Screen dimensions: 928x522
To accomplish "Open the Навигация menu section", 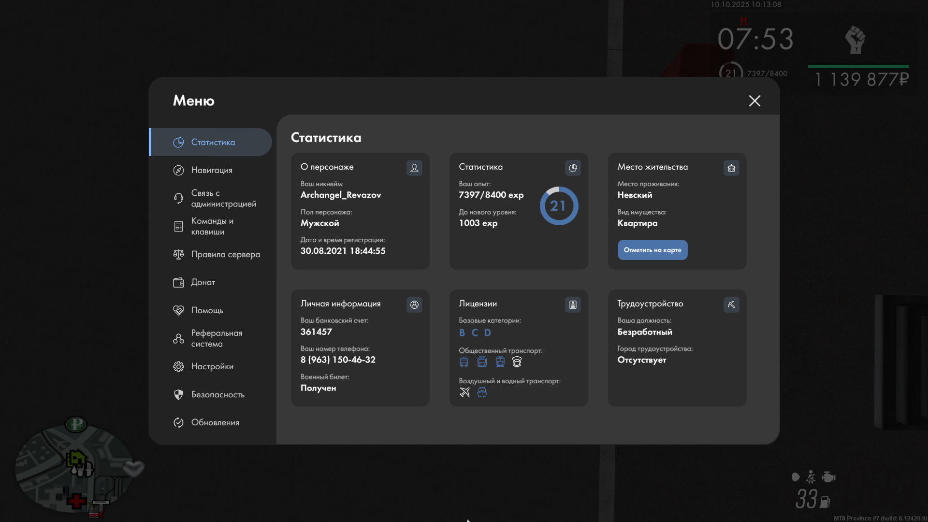I will point(212,170).
